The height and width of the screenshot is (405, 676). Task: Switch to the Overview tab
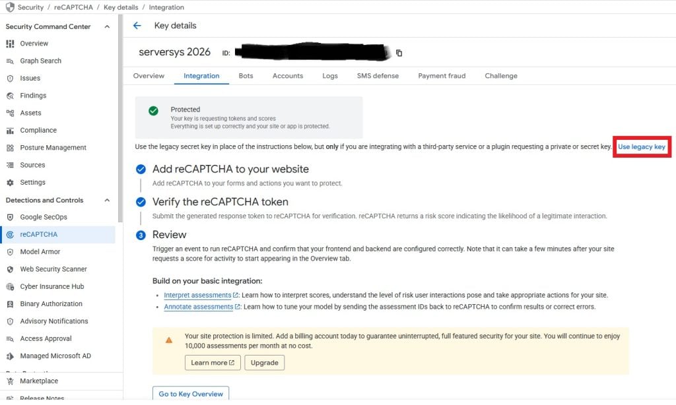(x=149, y=76)
